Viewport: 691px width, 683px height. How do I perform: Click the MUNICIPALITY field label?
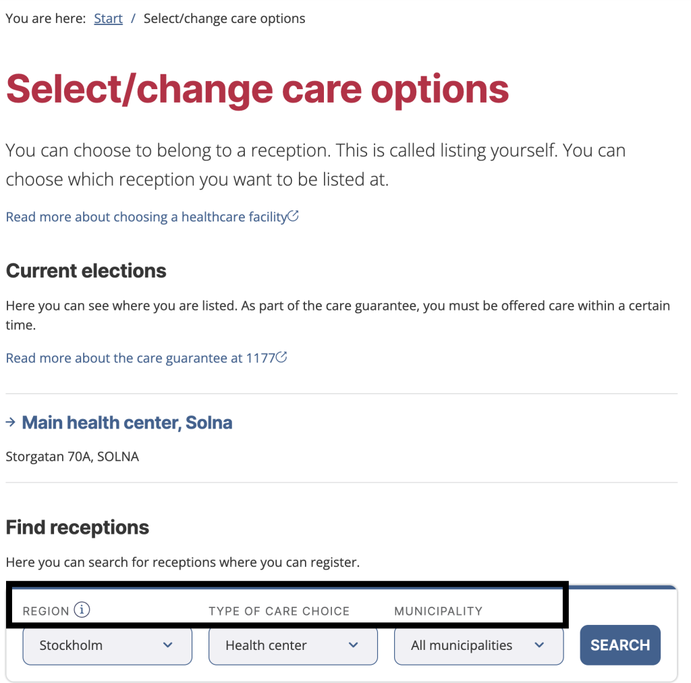(438, 611)
